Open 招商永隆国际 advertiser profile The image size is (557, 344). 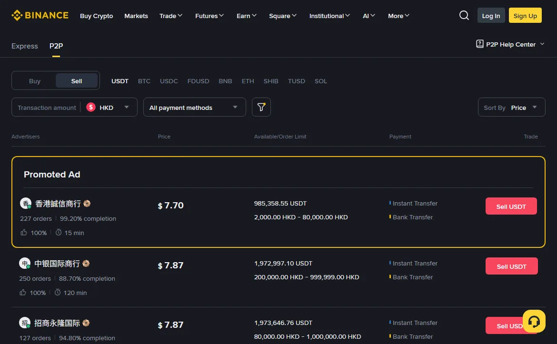57,323
